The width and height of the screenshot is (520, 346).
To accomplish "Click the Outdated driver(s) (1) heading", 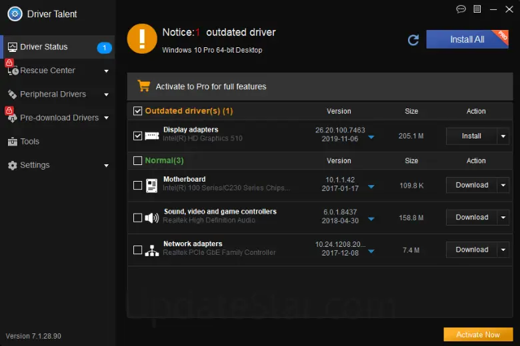I will click(x=189, y=111).
